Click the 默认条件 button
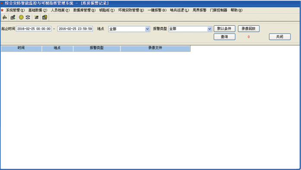Viewport: 301px width, 170px height. click(x=225, y=29)
